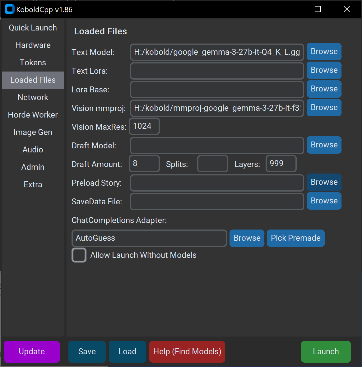Launch KoboldCpp with the green button
The image size is (362, 367).
pyautogui.click(x=326, y=351)
